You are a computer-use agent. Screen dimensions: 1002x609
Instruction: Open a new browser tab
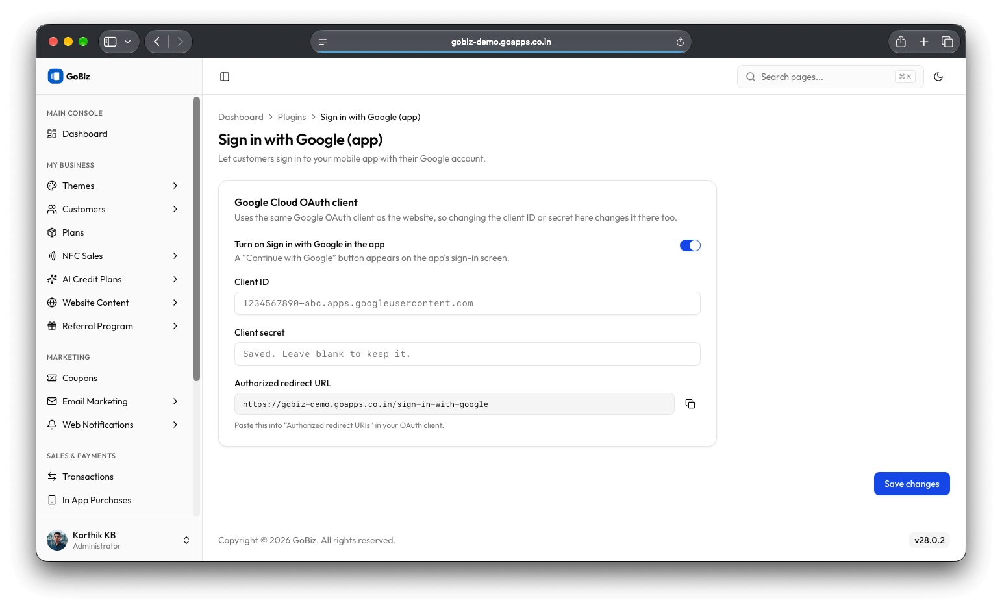tap(923, 42)
